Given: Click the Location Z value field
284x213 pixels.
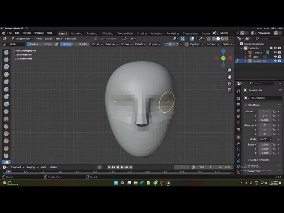Looking at the screenshot, I should click(265, 120).
